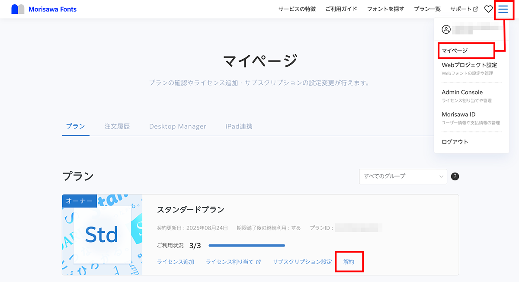Viewport: 519px width, 282px height.
Task: Click the ライセンス追加 link
Action: click(176, 262)
